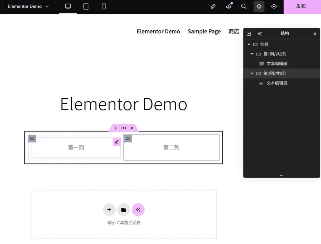Screen dimensions: 321x244
Task: Open Elementor AI via the sparkles icon
Action: click(x=138, y=210)
